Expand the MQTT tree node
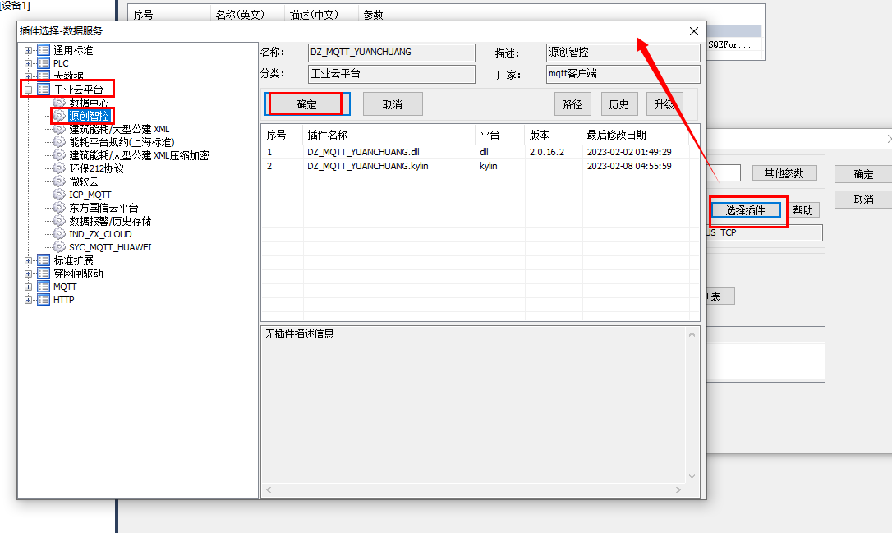 coord(29,287)
